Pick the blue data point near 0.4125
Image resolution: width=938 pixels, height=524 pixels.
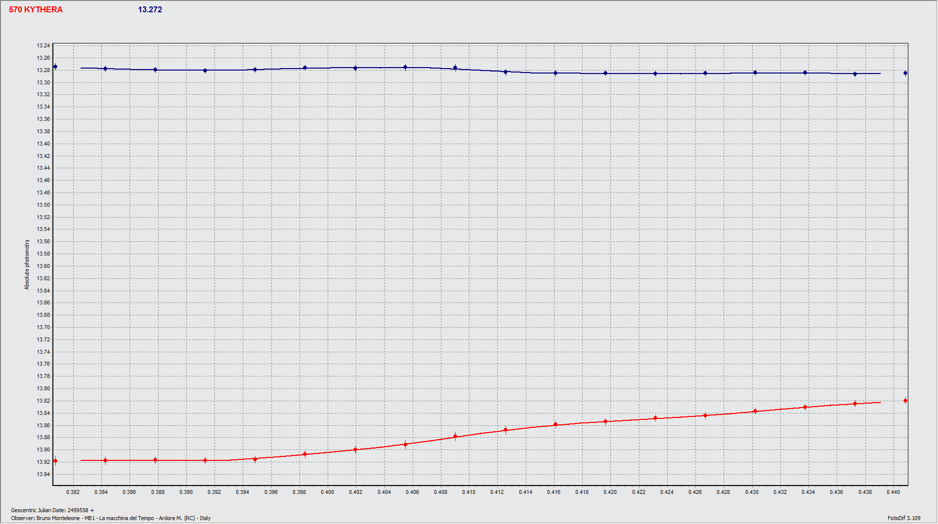[x=506, y=72]
